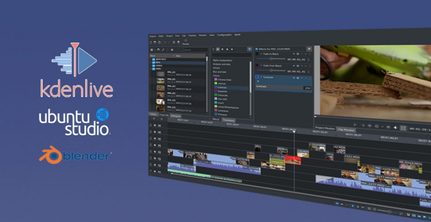Switch to the Histogram tab
The width and height of the screenshot is (431, 222).
176,116
